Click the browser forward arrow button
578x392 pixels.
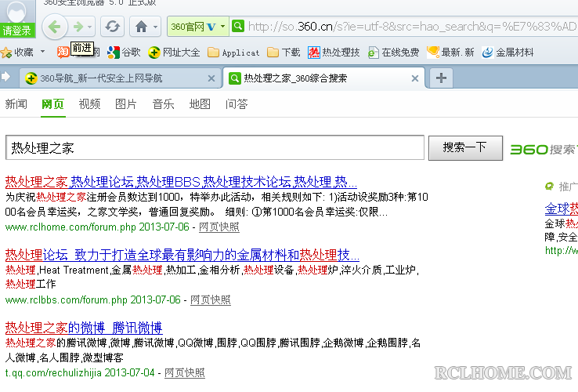click(x=78, y=27)
